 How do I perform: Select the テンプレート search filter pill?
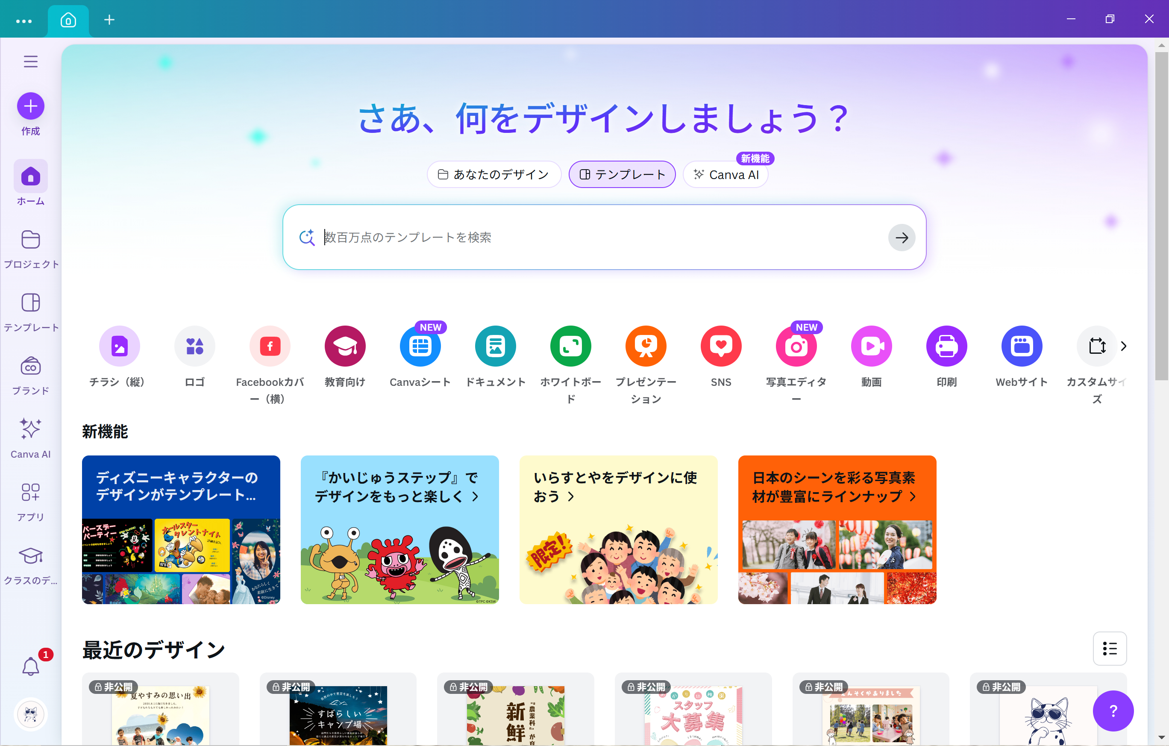622,174
